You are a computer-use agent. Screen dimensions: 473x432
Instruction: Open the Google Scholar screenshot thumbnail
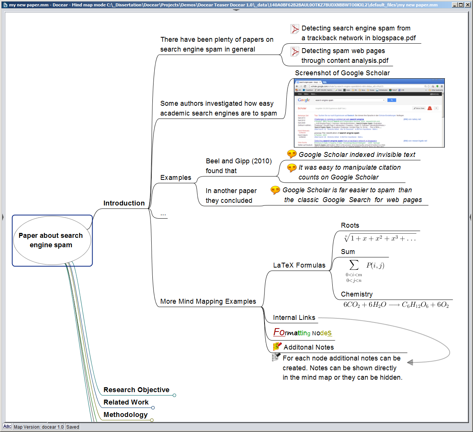tap(369, 113)
